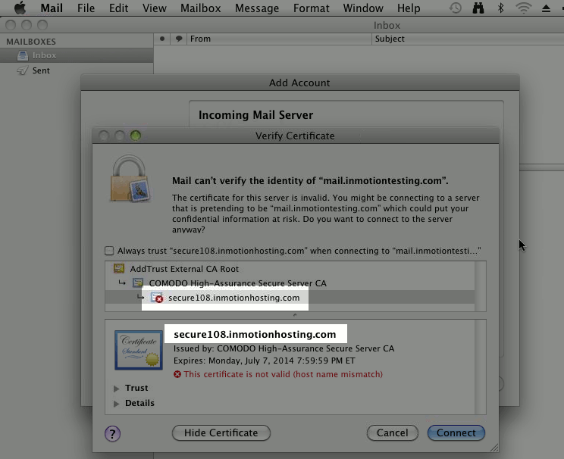Image resolution: width=564 pixels, height=459 pixels.
Task: Click the invalid certificate icon for secure108
Action: [x=157, y=298]
